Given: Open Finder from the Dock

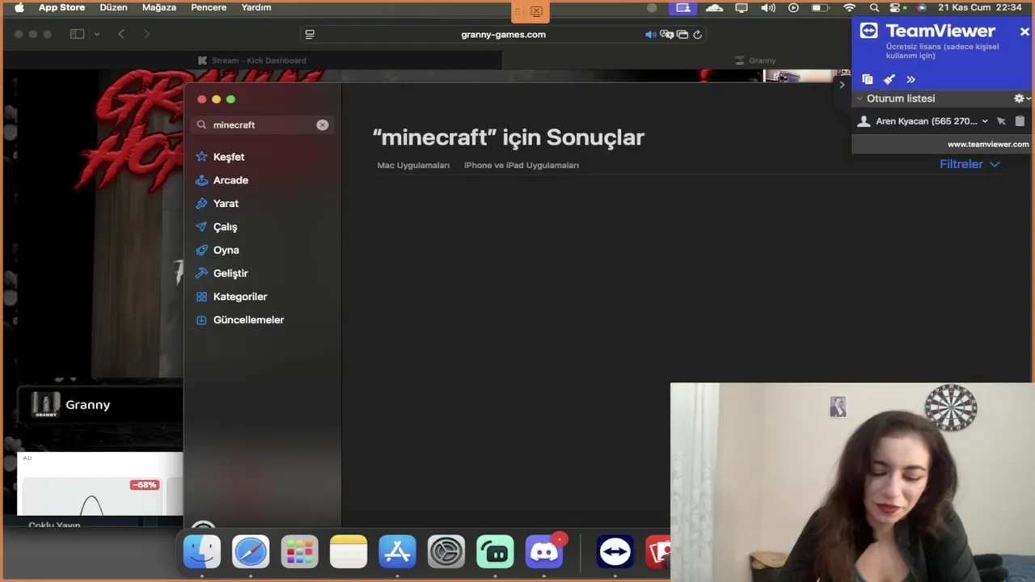Looking at the screenshot, I should [202, 552].
